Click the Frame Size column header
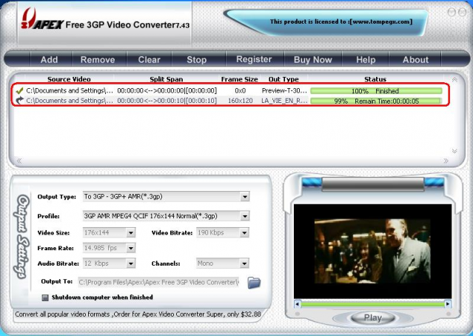 coord(239,79)
